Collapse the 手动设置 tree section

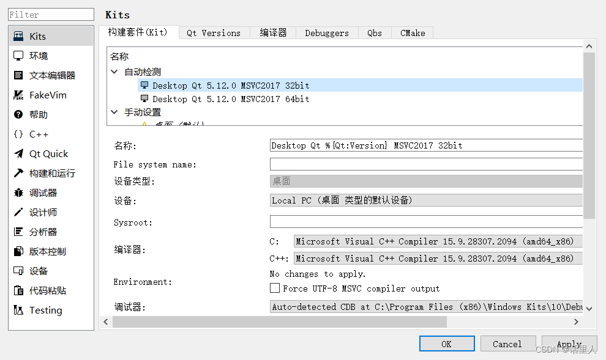pyautogui.click(x=114, y=112)
